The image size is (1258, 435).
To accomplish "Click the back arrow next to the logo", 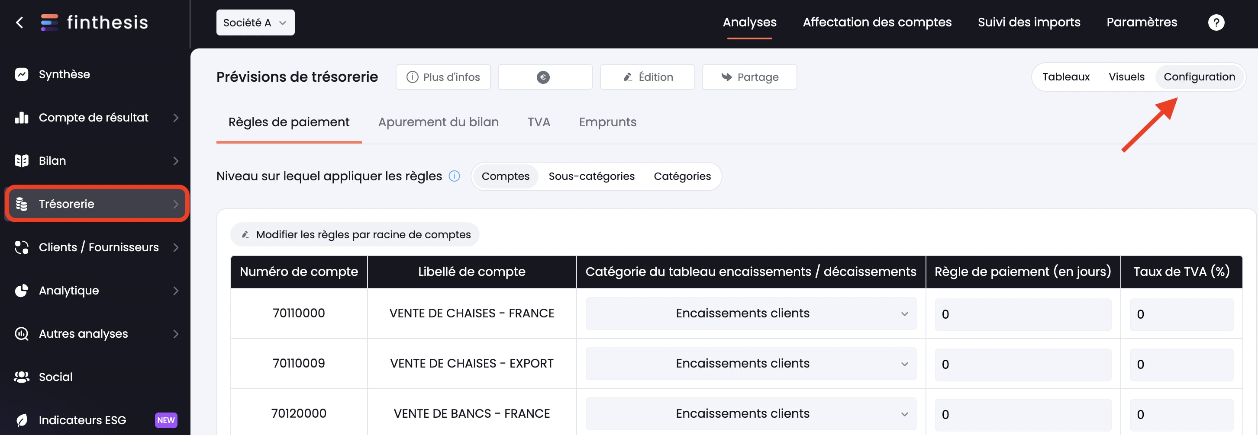I will pyautogui.click(x=19, y=22).
